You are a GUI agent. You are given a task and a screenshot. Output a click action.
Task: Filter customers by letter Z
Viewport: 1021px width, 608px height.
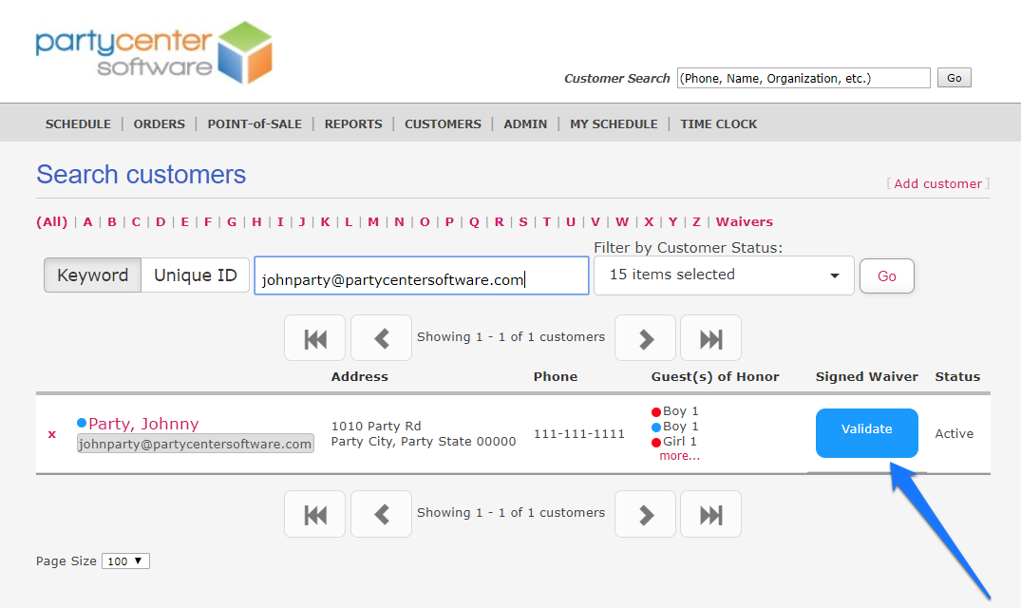coord(697,222)
